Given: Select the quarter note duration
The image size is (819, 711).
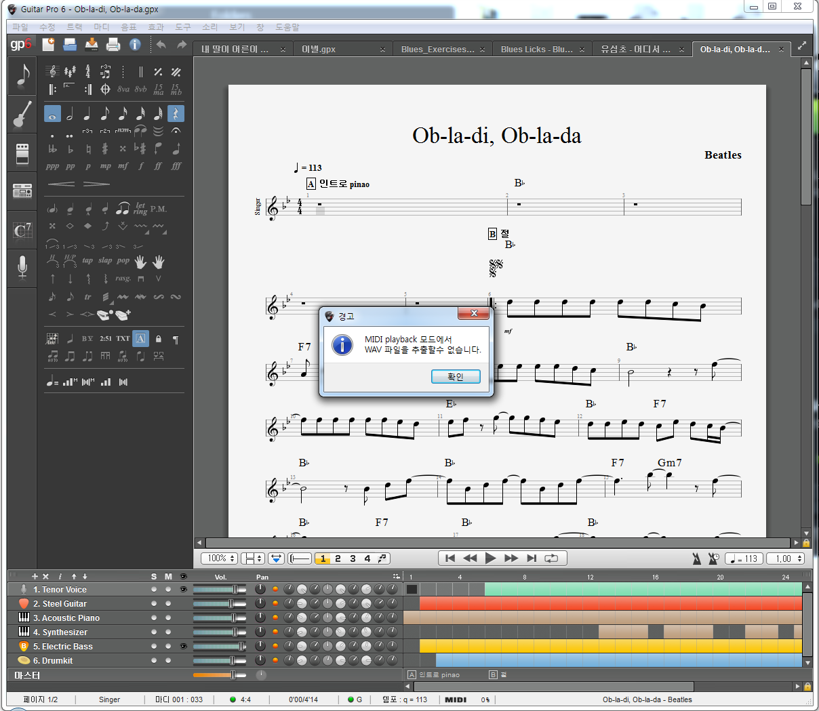Looking at the screenshot, I should click(x=87, y=114).
